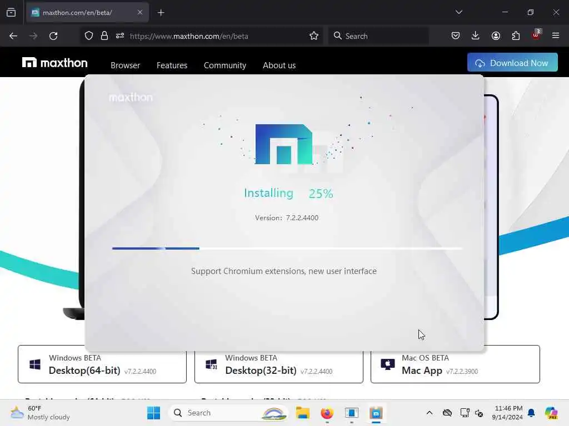
Task: Download Mac OS BETA Mac App
Action: 455,364
